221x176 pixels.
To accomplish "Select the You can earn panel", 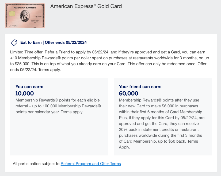I will coord(59,116).
